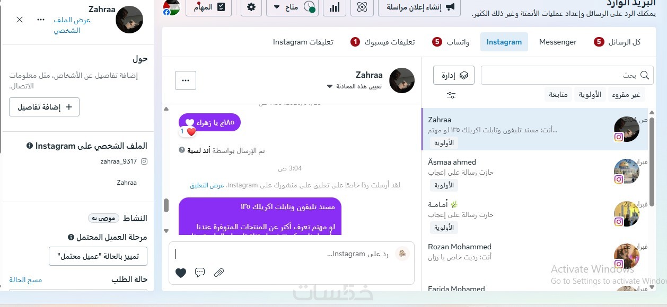Click the add details button
Screen dimensions: 667x307
pos(44,107)
